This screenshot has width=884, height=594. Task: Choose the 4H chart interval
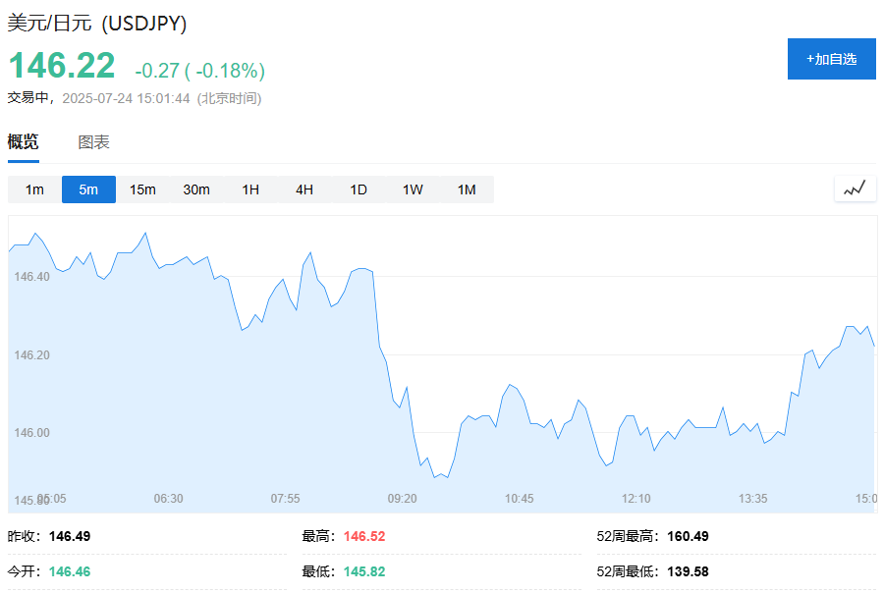304,189
